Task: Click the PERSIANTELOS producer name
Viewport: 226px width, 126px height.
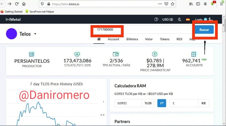Action: (x=32, y=61)
